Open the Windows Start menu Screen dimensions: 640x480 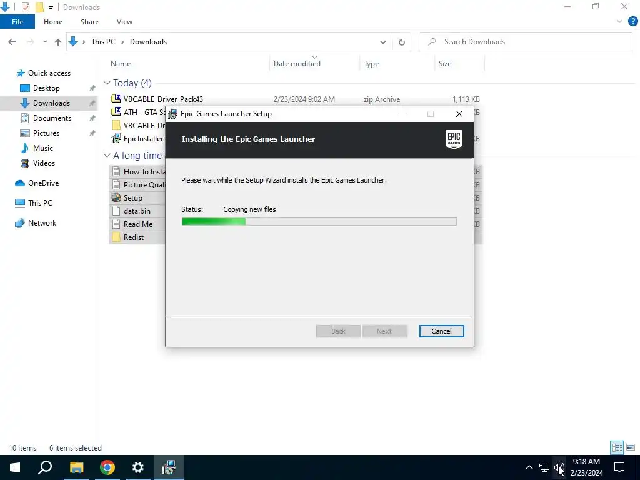[x=15, y=467]
